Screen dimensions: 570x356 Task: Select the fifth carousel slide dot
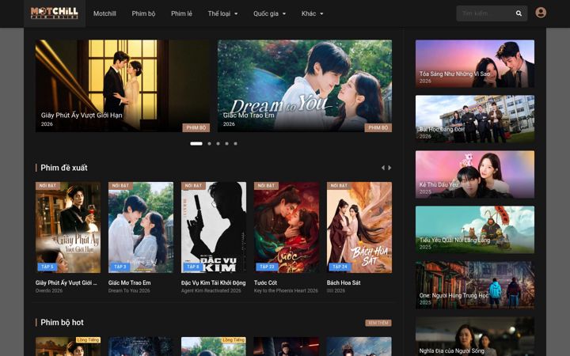pos(236,143)
